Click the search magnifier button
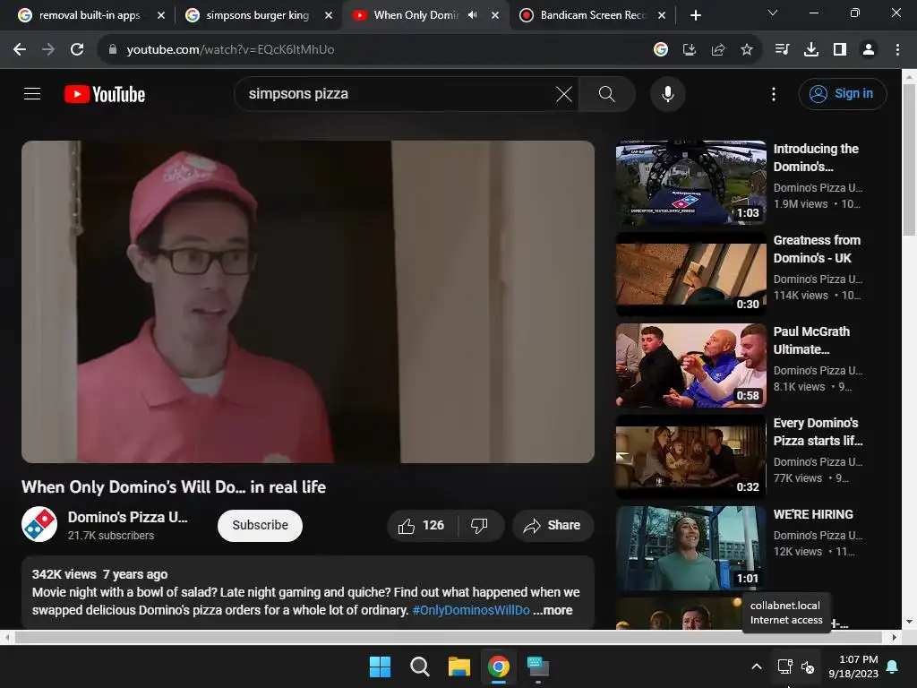This screenshot has width=917, height=688. [606, 93]
